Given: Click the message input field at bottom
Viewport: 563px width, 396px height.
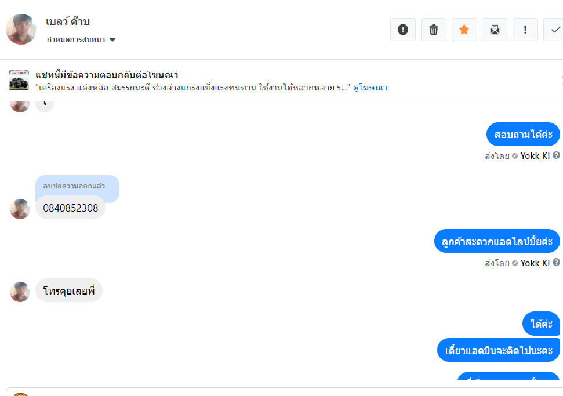Looking at the screenshot, I should click(290, 391).
